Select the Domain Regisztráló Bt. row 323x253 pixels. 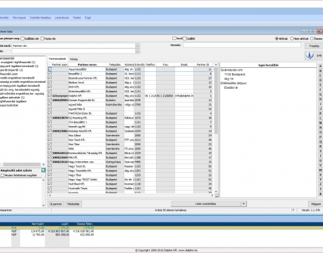(x=130, y=100)
